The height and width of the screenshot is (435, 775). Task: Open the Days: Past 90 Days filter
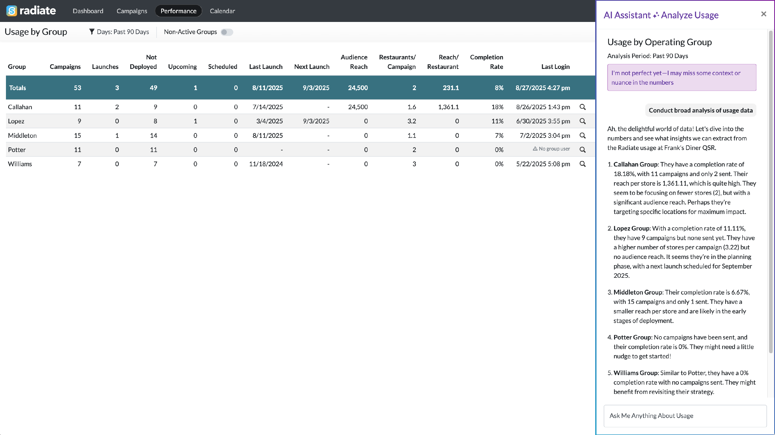click(x=123, y=32)
